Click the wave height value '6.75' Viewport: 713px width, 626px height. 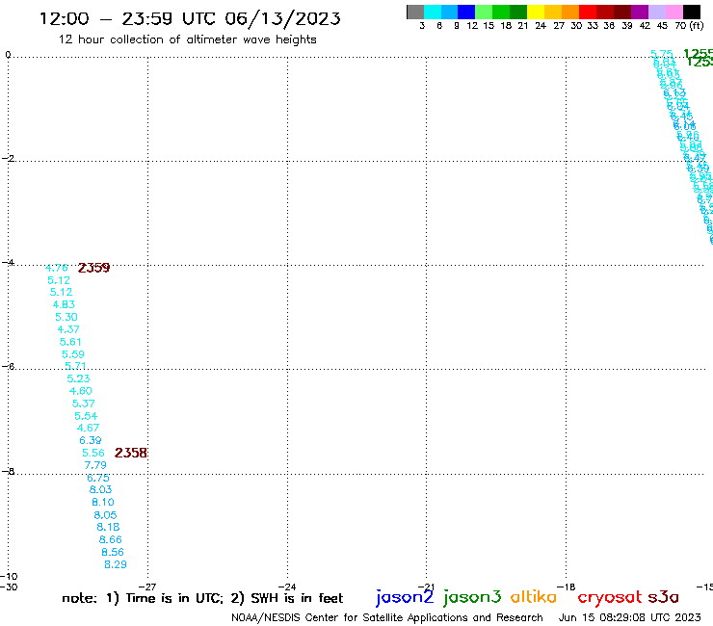98,478
